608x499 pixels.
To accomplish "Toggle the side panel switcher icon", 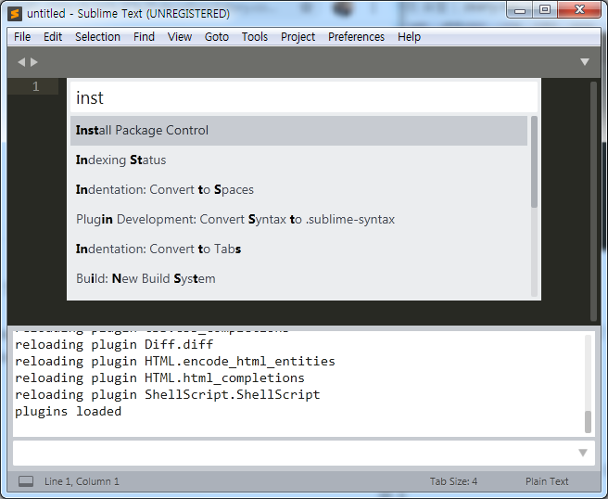I will click(26, 481).
